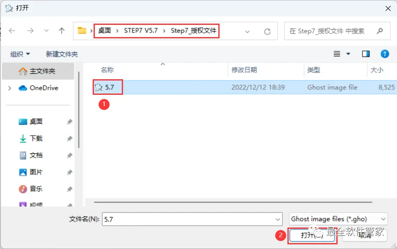Screen dimensions: 397x249
Task: Click the search magnifier icon
Action: coord(380,31)
